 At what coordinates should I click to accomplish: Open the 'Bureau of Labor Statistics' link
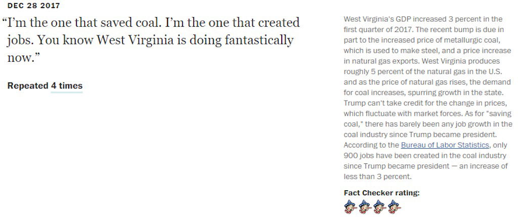[445, 145]
